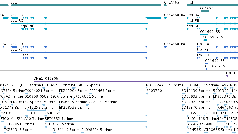Click the EK098824.5prime label
Screen dimensions: 238x134
(97, 130)
